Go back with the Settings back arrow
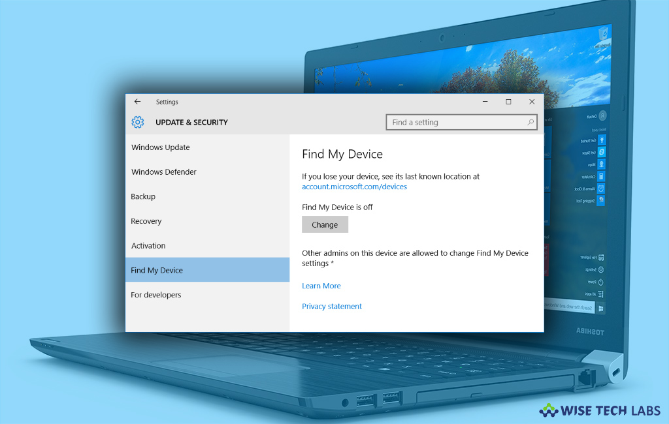Image resolution: width=669 pixels, height=424 pixels. point(137,101)
